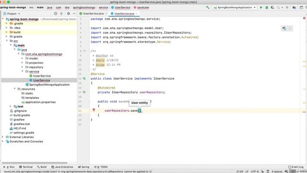
Task: Start debugging with the bug icon
Action: [x=267, y=8]
